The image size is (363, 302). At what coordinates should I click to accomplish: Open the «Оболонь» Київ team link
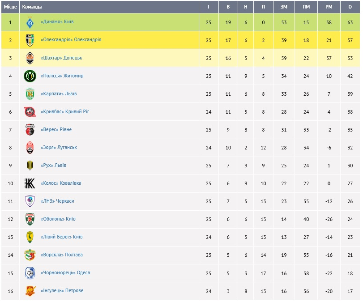pos(58,219)
